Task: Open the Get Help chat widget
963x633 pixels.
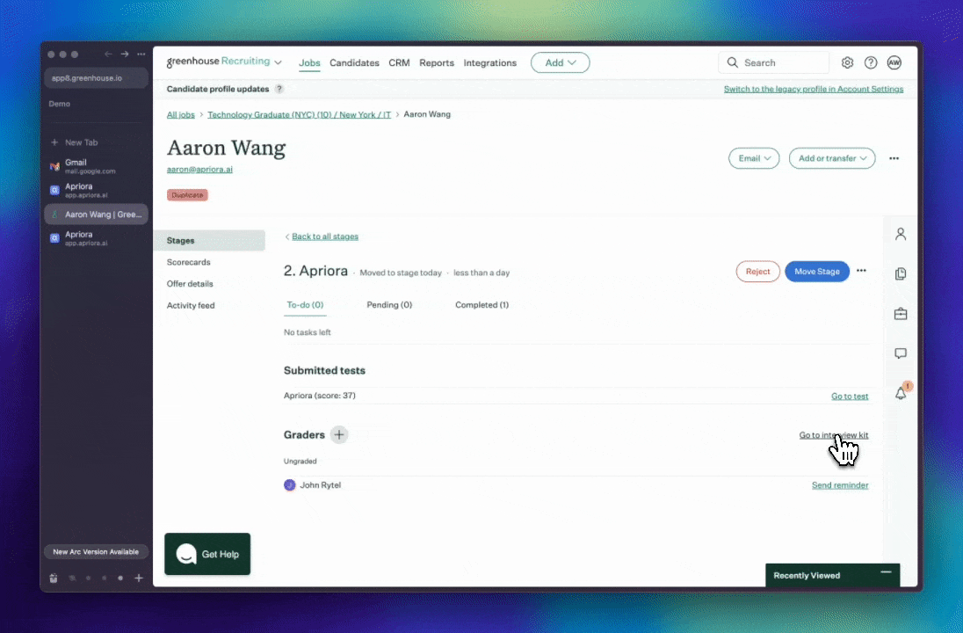Action: tap(207, 554)
